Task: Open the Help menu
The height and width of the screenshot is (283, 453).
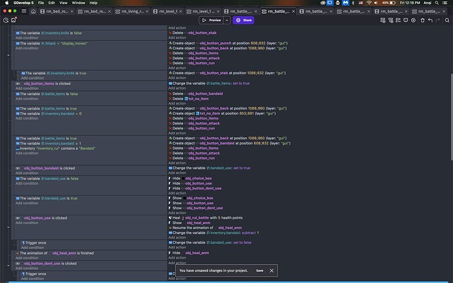Action: (93, 3)
